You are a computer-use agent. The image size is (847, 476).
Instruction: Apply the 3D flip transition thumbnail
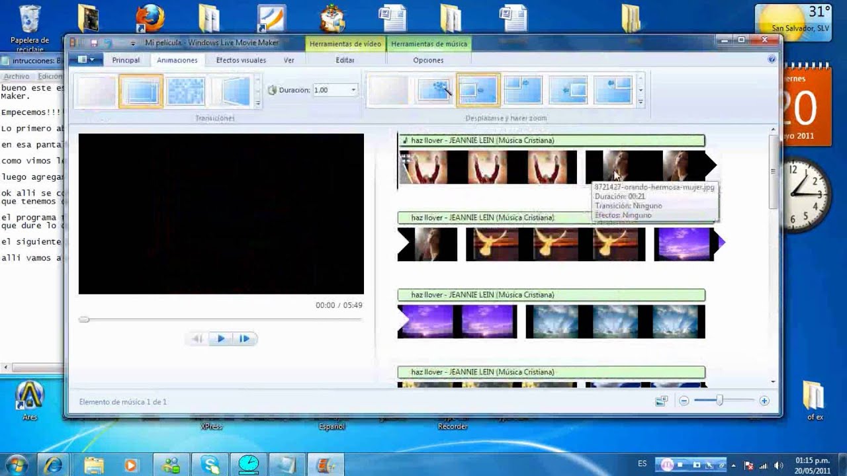(x=231, y=91)
